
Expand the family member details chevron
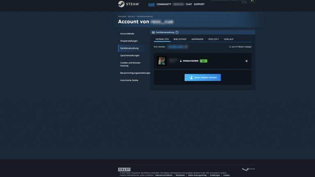[247, 61]
